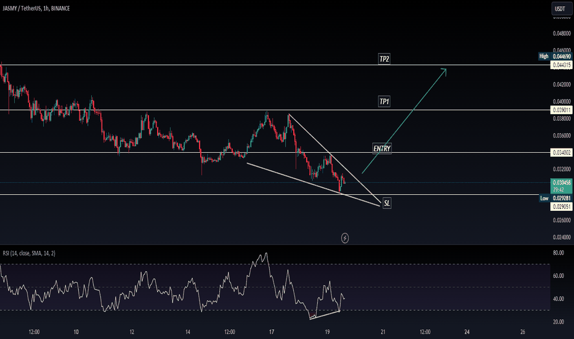
Task: Click the 0.034002 price label
Action: pyautogui.click(x=562, y=152)
